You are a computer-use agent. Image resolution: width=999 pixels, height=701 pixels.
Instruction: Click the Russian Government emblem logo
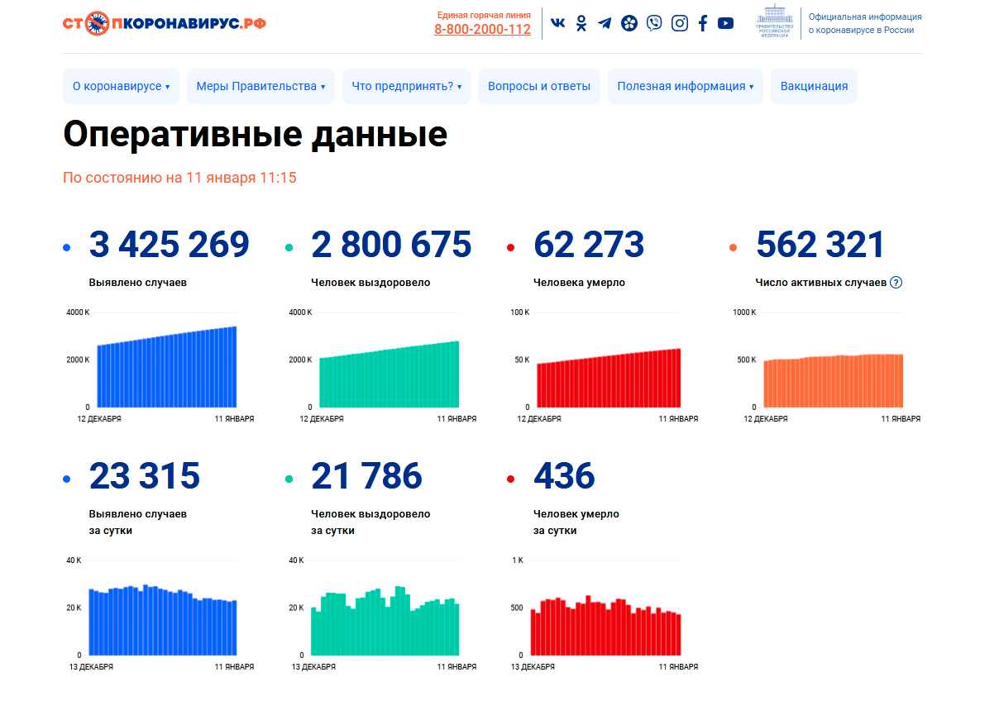(775, 22)
